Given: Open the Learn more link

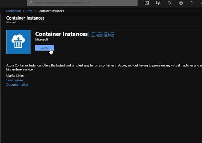Looking at the screenshot, I should pos(15,80).
